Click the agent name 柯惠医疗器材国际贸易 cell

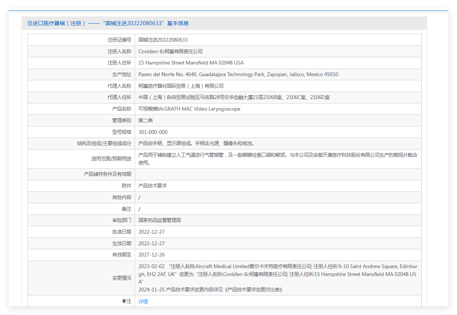pyautogui.click(x=181, y=86)
